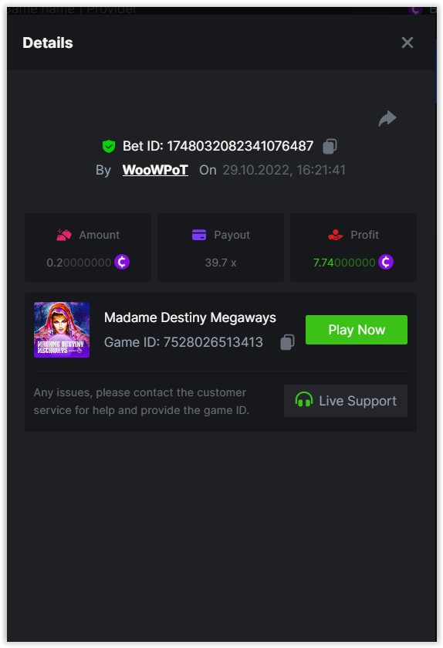Image resolution: width=443 pixels, height=648 pixels.
Task: Copy the Bet ID using the copy icon
Action: [x=330, y=146]
